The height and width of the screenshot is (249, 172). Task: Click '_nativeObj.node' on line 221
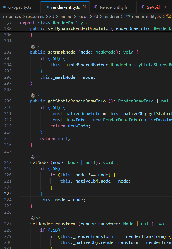click(x=92, y=181)
